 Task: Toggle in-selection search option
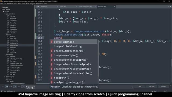point(19,87)
